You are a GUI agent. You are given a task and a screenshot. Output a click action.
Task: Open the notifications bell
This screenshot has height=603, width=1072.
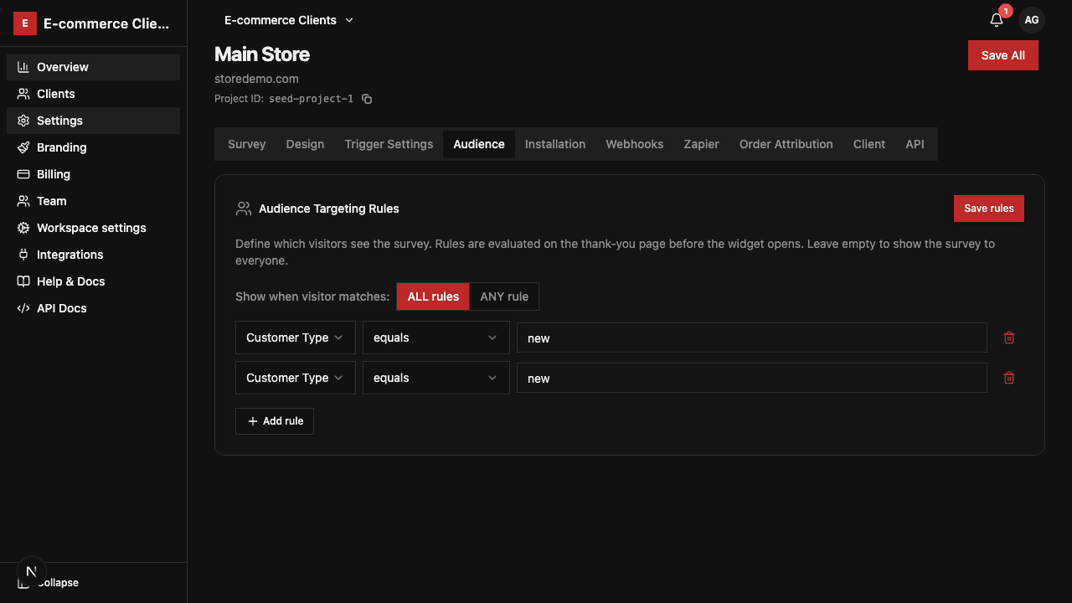coord(997,20)
